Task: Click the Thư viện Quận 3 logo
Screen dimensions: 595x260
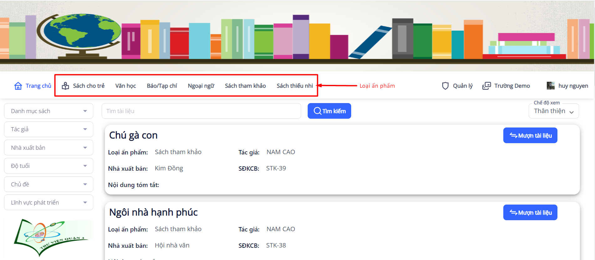Action: pyautogui.click(x=50, y=237)
